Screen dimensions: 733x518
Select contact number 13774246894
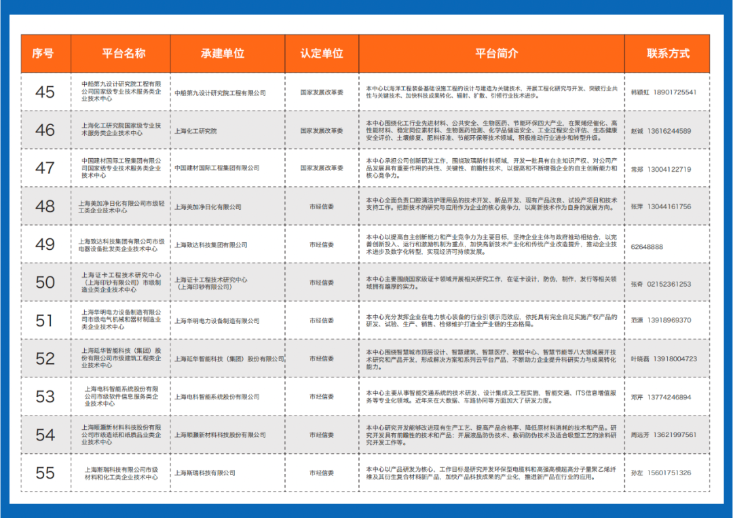pos(669,397)
